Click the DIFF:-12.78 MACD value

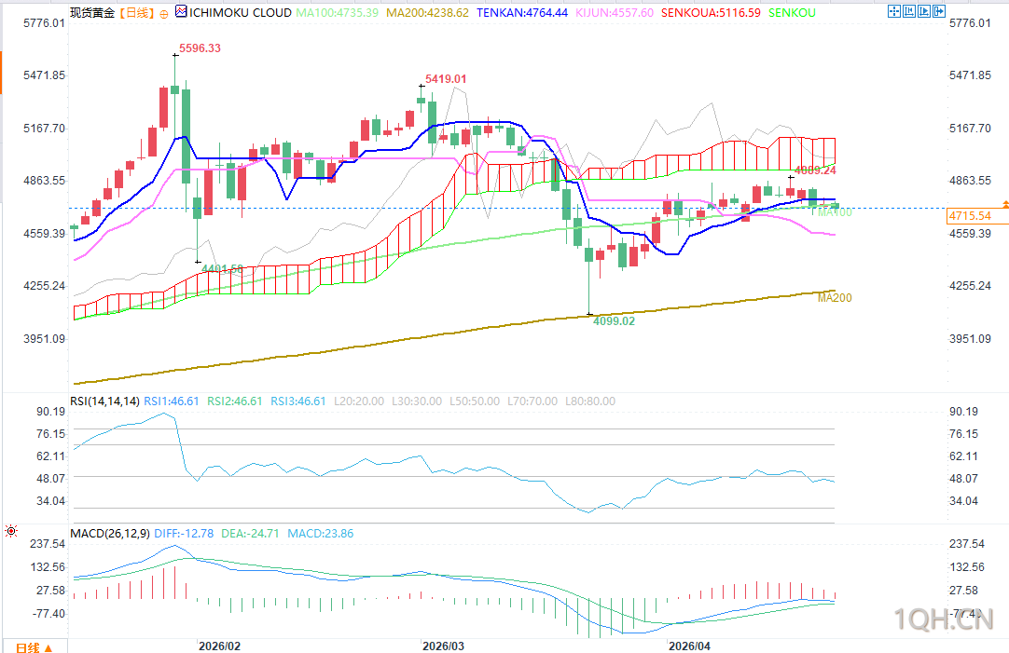(184, 534)
